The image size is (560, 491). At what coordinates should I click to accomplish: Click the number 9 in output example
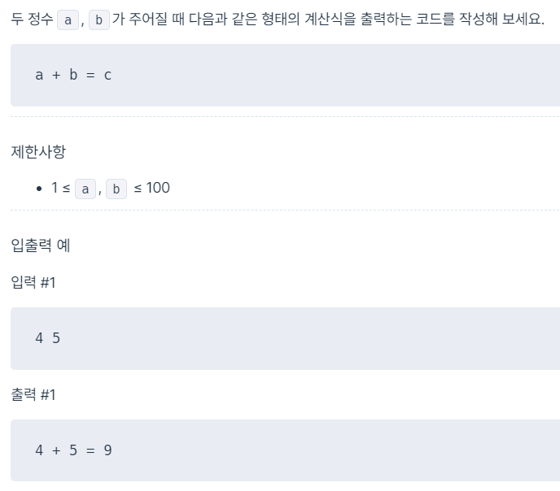pos(108,450)
